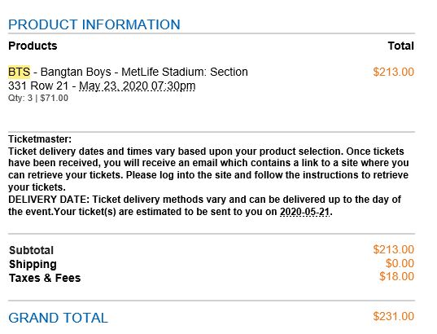Click the $213.00 product total price
Viewport: 437px width, 334px height.
pyautogui.click(x=394, y=72)
